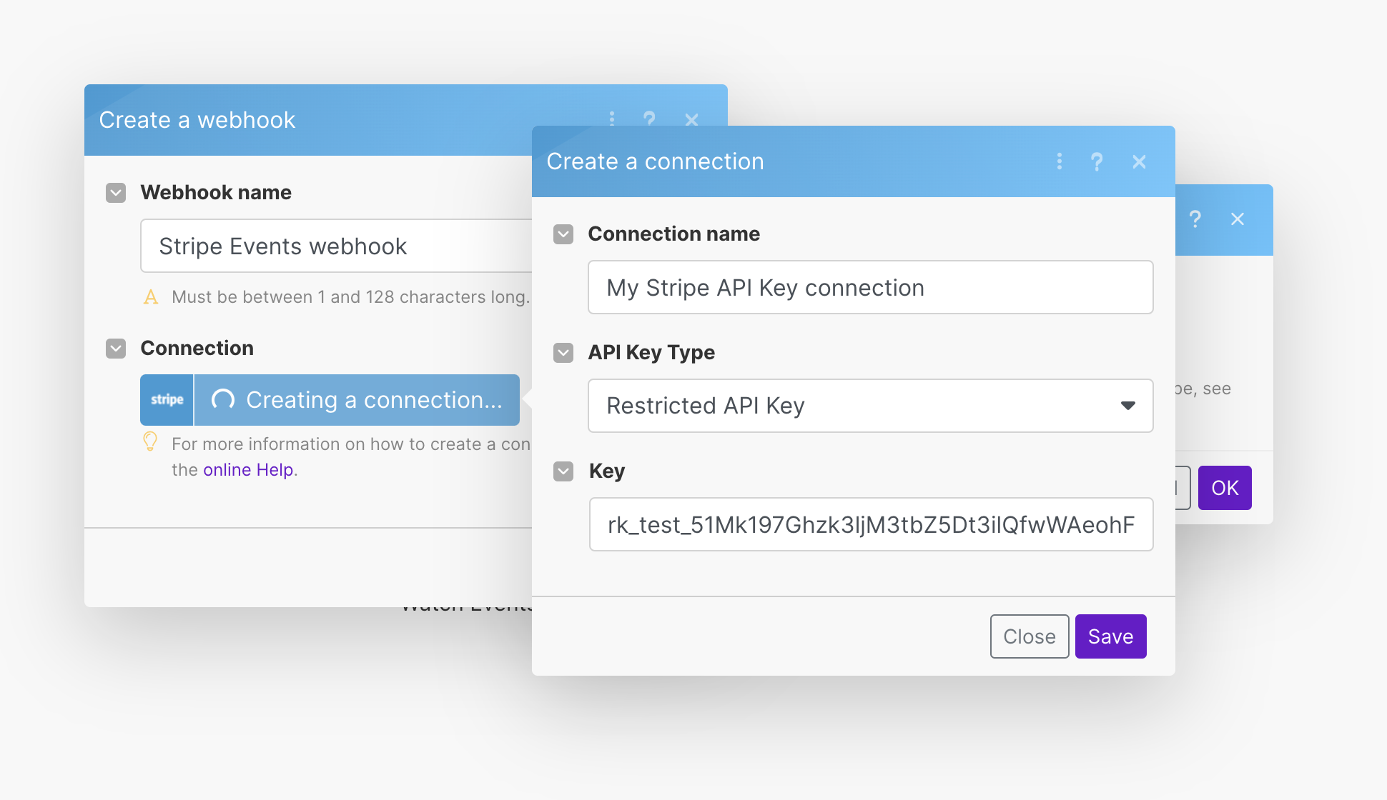This screenshot has width=1387, height=800.
Task: Open the online Help link
Action: pyautogui.click(x=248, y=470)
